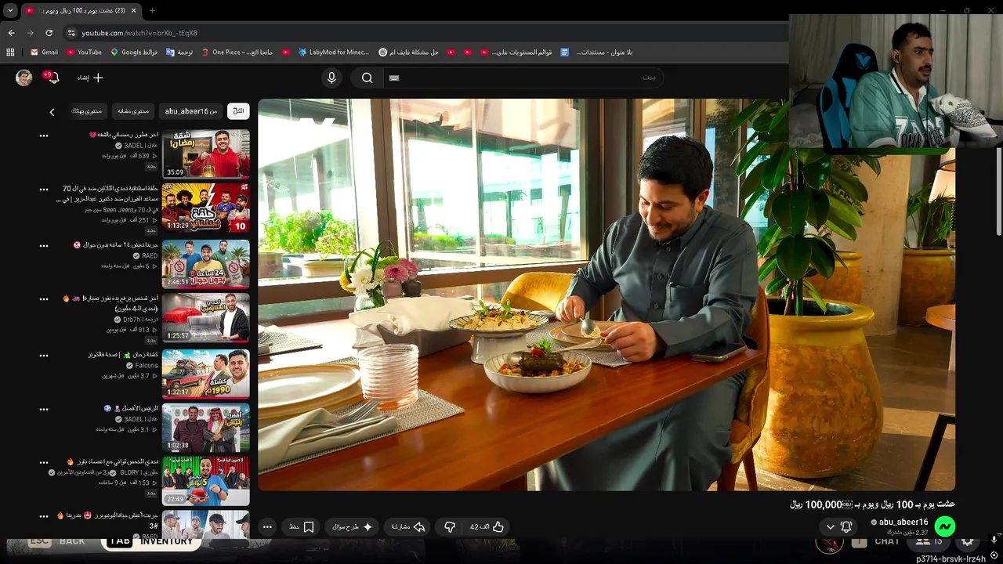Click the Share button
The image size is (1003, 564).
coord(408,527)
